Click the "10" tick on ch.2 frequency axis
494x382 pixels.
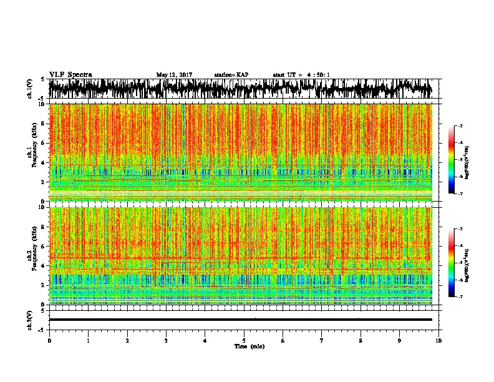pyautogui.click(x=42, y=207)
